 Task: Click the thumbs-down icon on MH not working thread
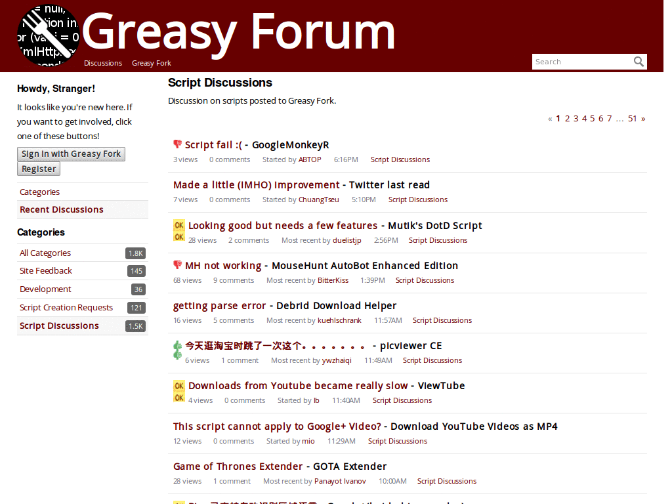pos(177,264)
